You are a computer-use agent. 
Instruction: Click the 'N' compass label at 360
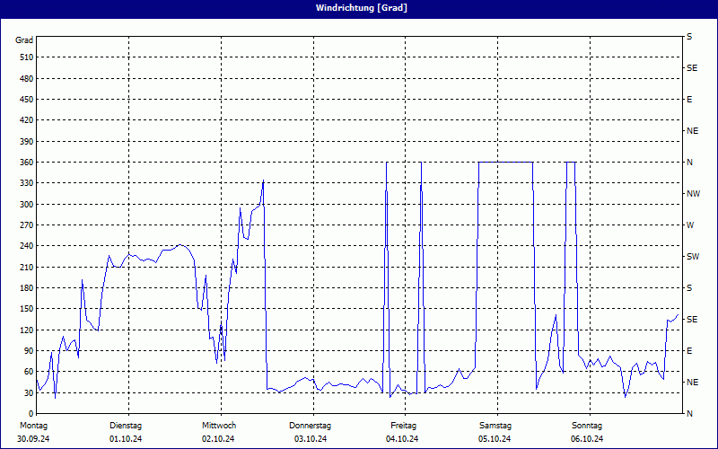point(689,163)
